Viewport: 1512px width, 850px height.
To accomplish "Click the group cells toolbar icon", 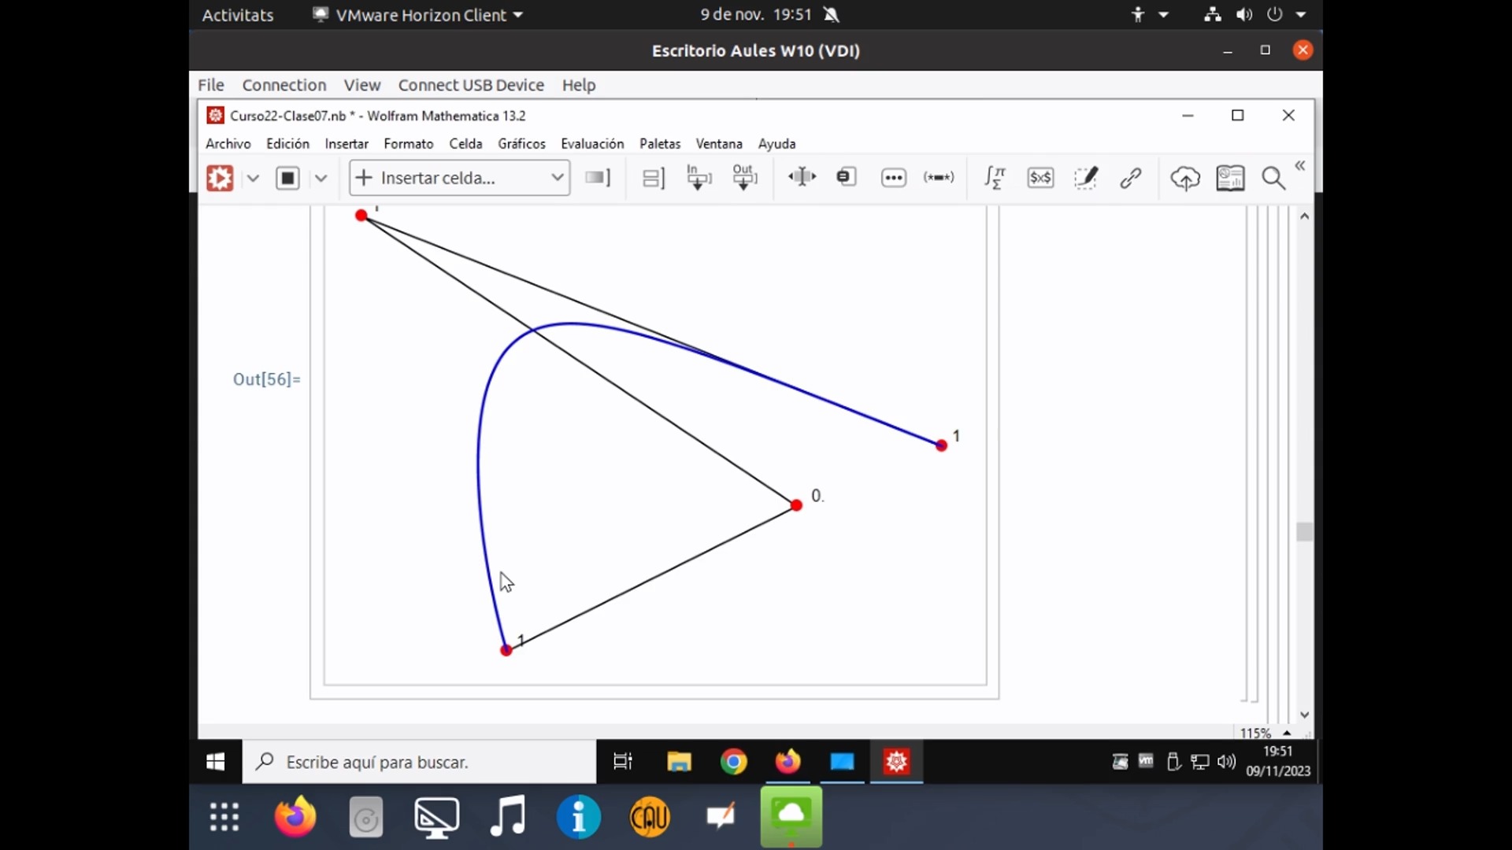I will 654,178.
